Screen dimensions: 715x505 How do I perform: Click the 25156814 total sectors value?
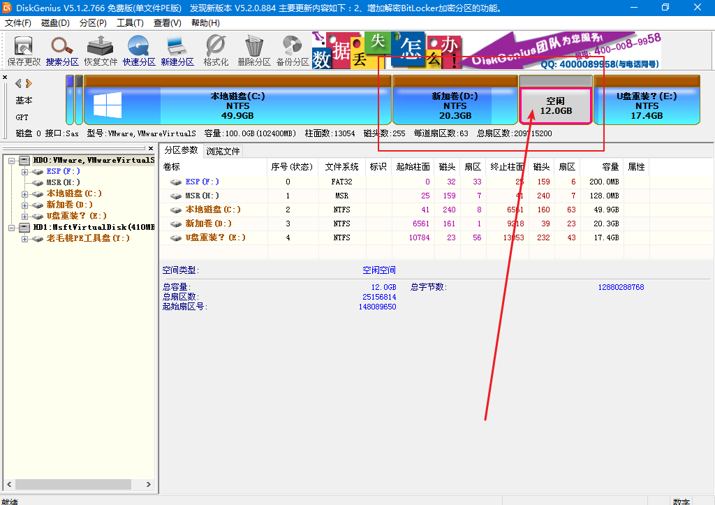[x=379, y=297]
